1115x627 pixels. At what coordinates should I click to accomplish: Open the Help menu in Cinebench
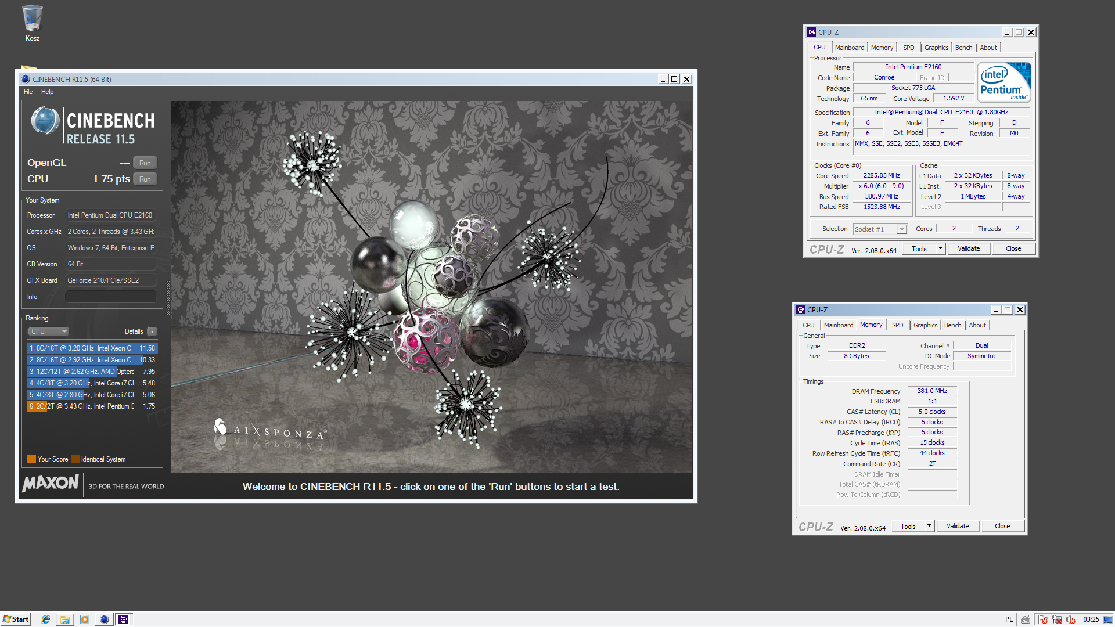point(47,92)
